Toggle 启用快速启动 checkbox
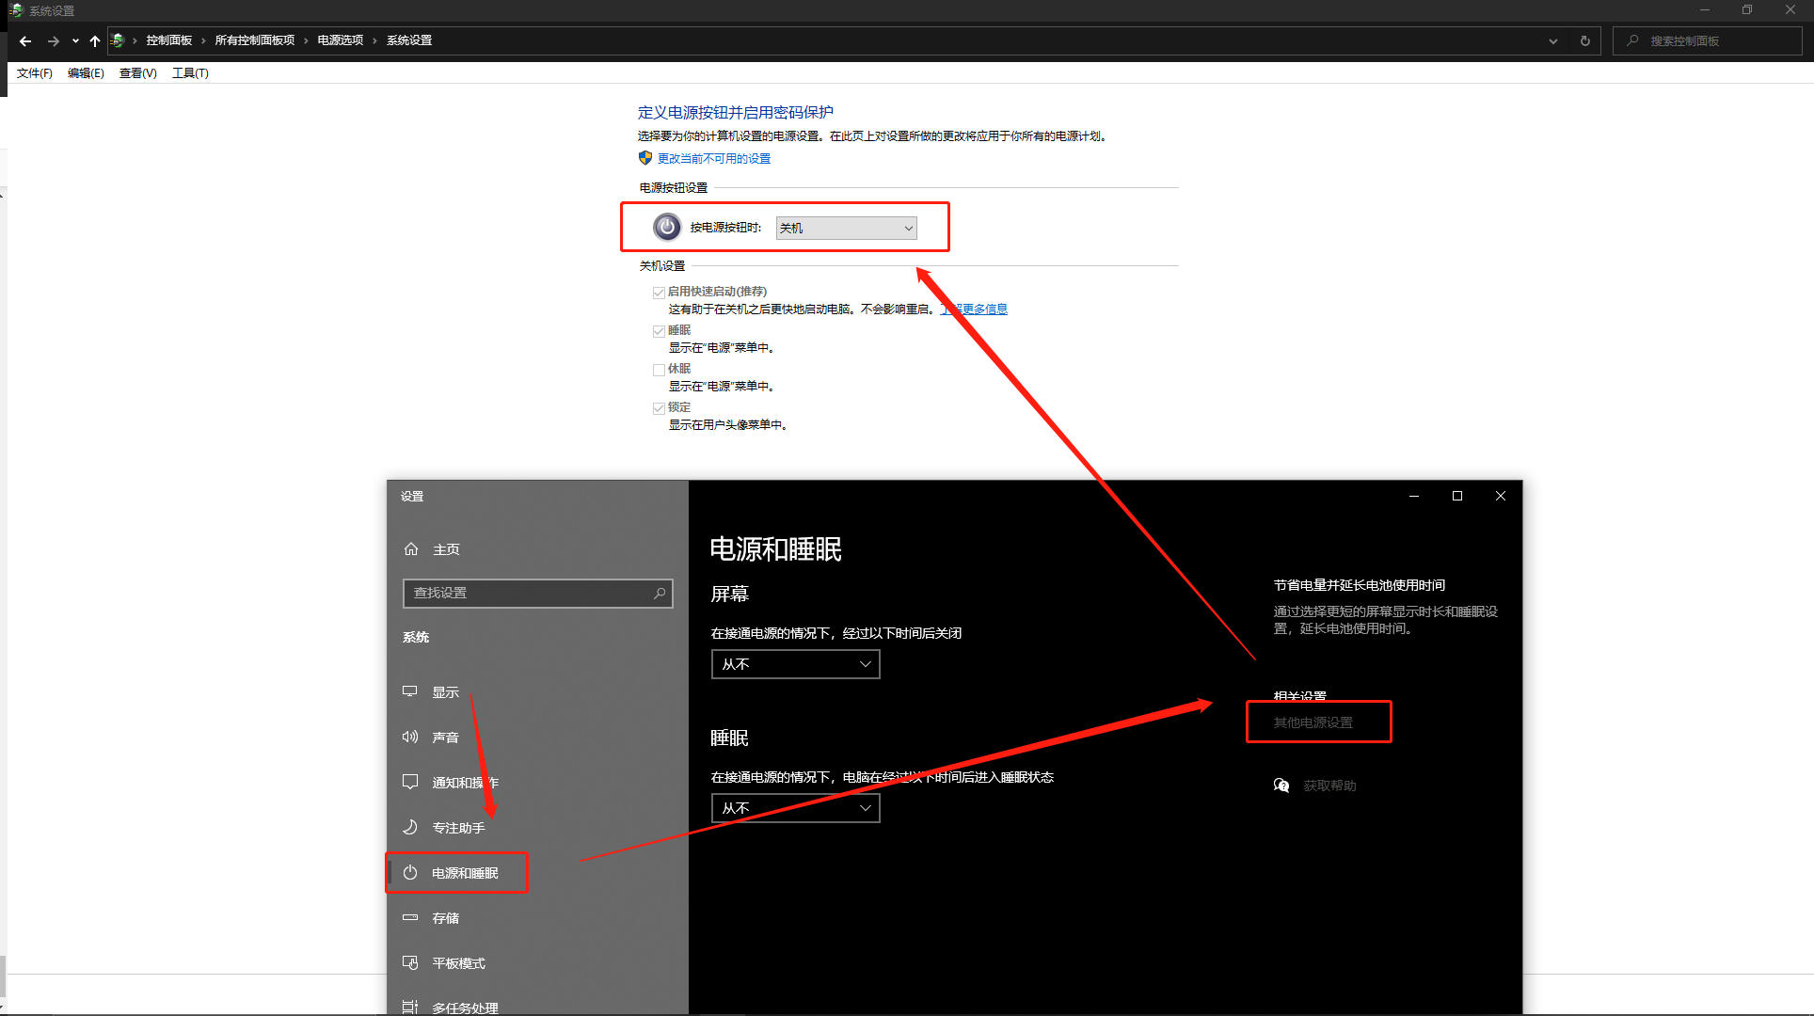This screenshot has height=1016, width=1814. tap(659, 293)
